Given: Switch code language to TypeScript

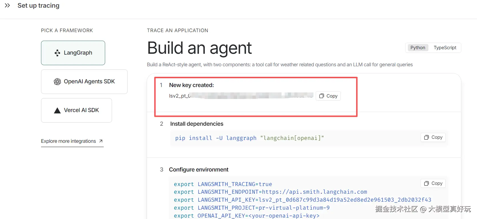Looking at the screenshot, I should click(445, 47).
